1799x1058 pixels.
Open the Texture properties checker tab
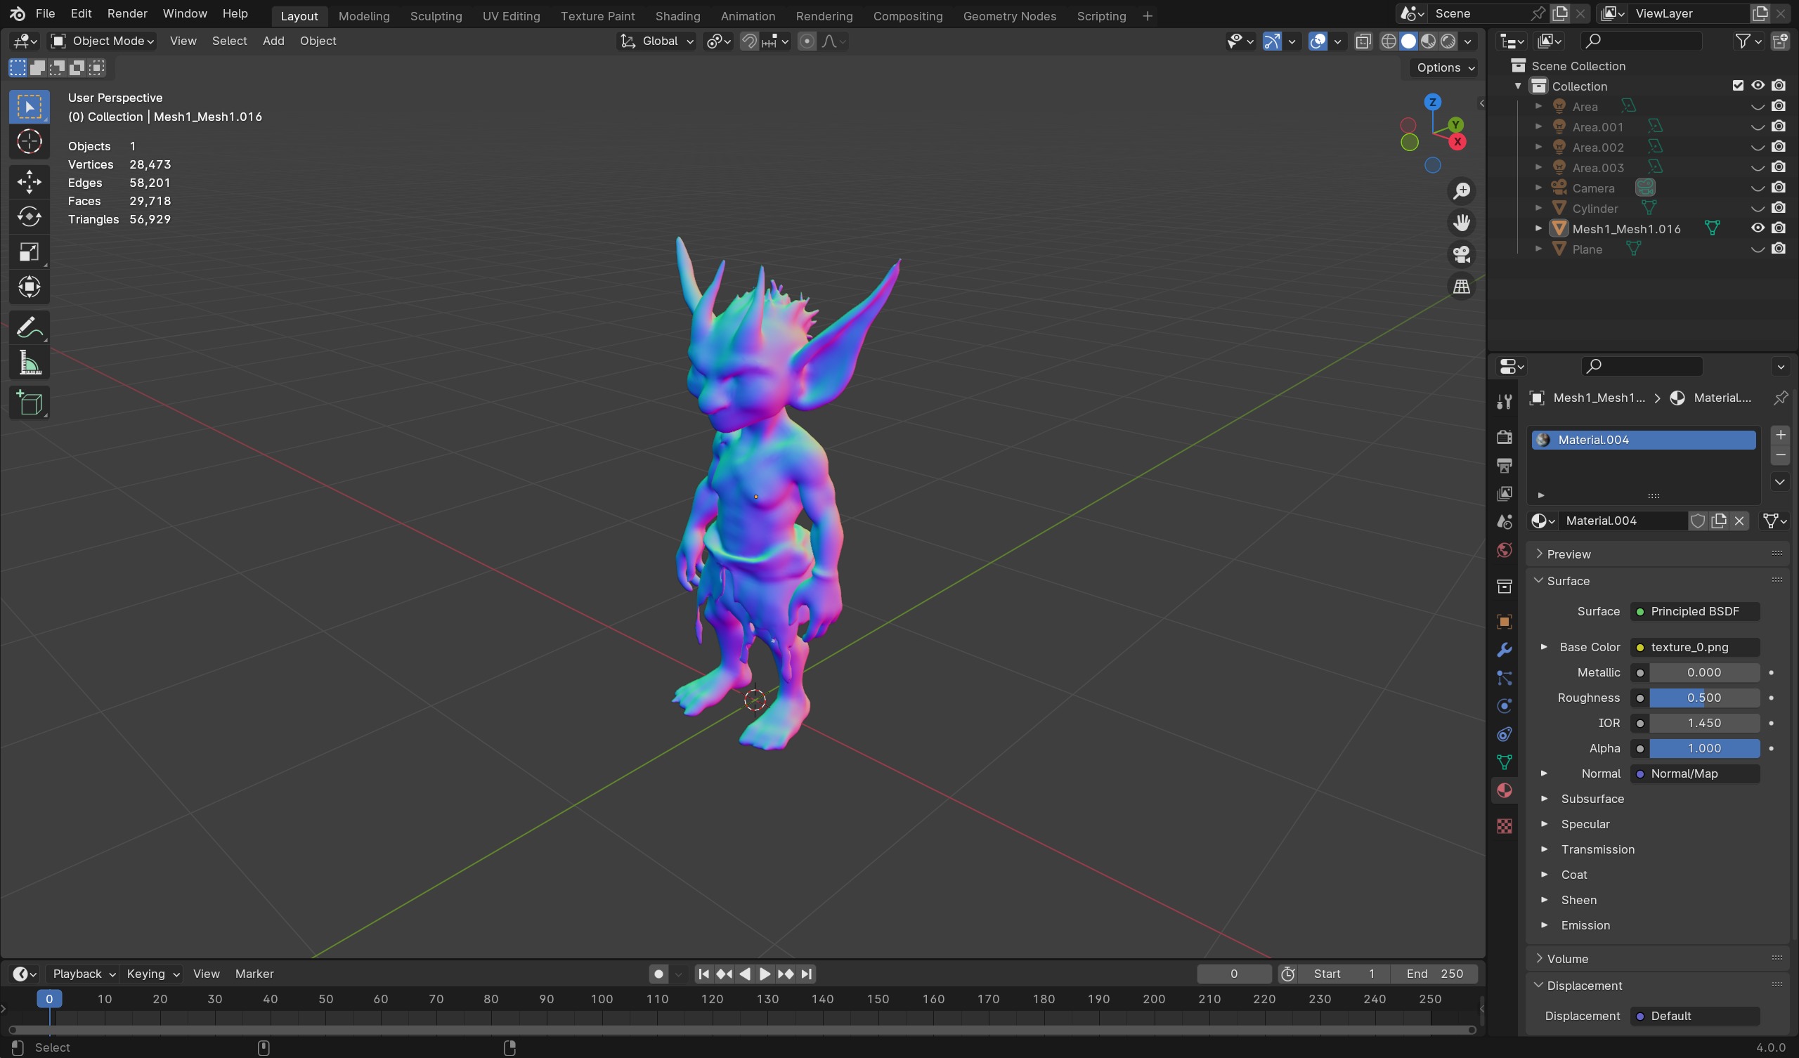tap(1504, 826)
